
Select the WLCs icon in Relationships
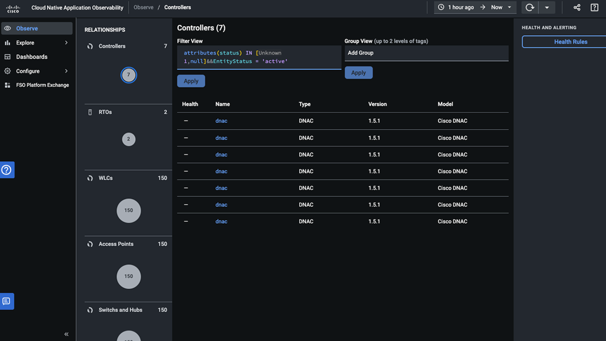(90, 178)
